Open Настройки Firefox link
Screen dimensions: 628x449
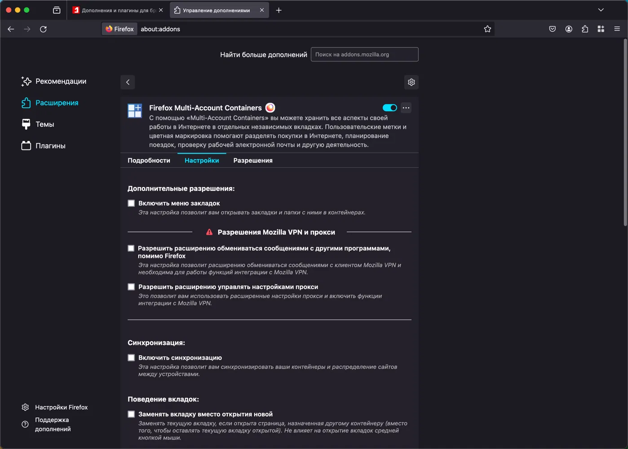pos(61,407)
